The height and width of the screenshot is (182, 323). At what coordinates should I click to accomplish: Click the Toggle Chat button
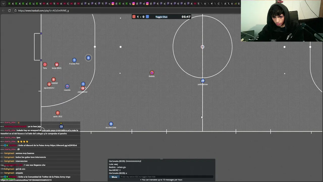coord(161,17)
